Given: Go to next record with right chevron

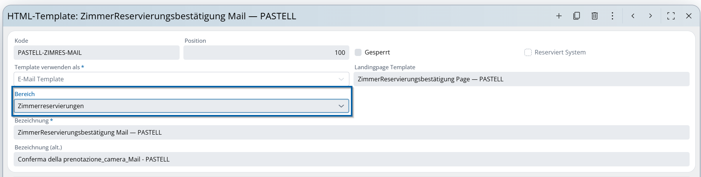Looking at the screenshot, I should click(x=650, y=16).
